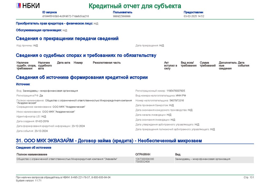Click 'Вид номера налогоплательщика: ИНН РФ'

[161, 96]
